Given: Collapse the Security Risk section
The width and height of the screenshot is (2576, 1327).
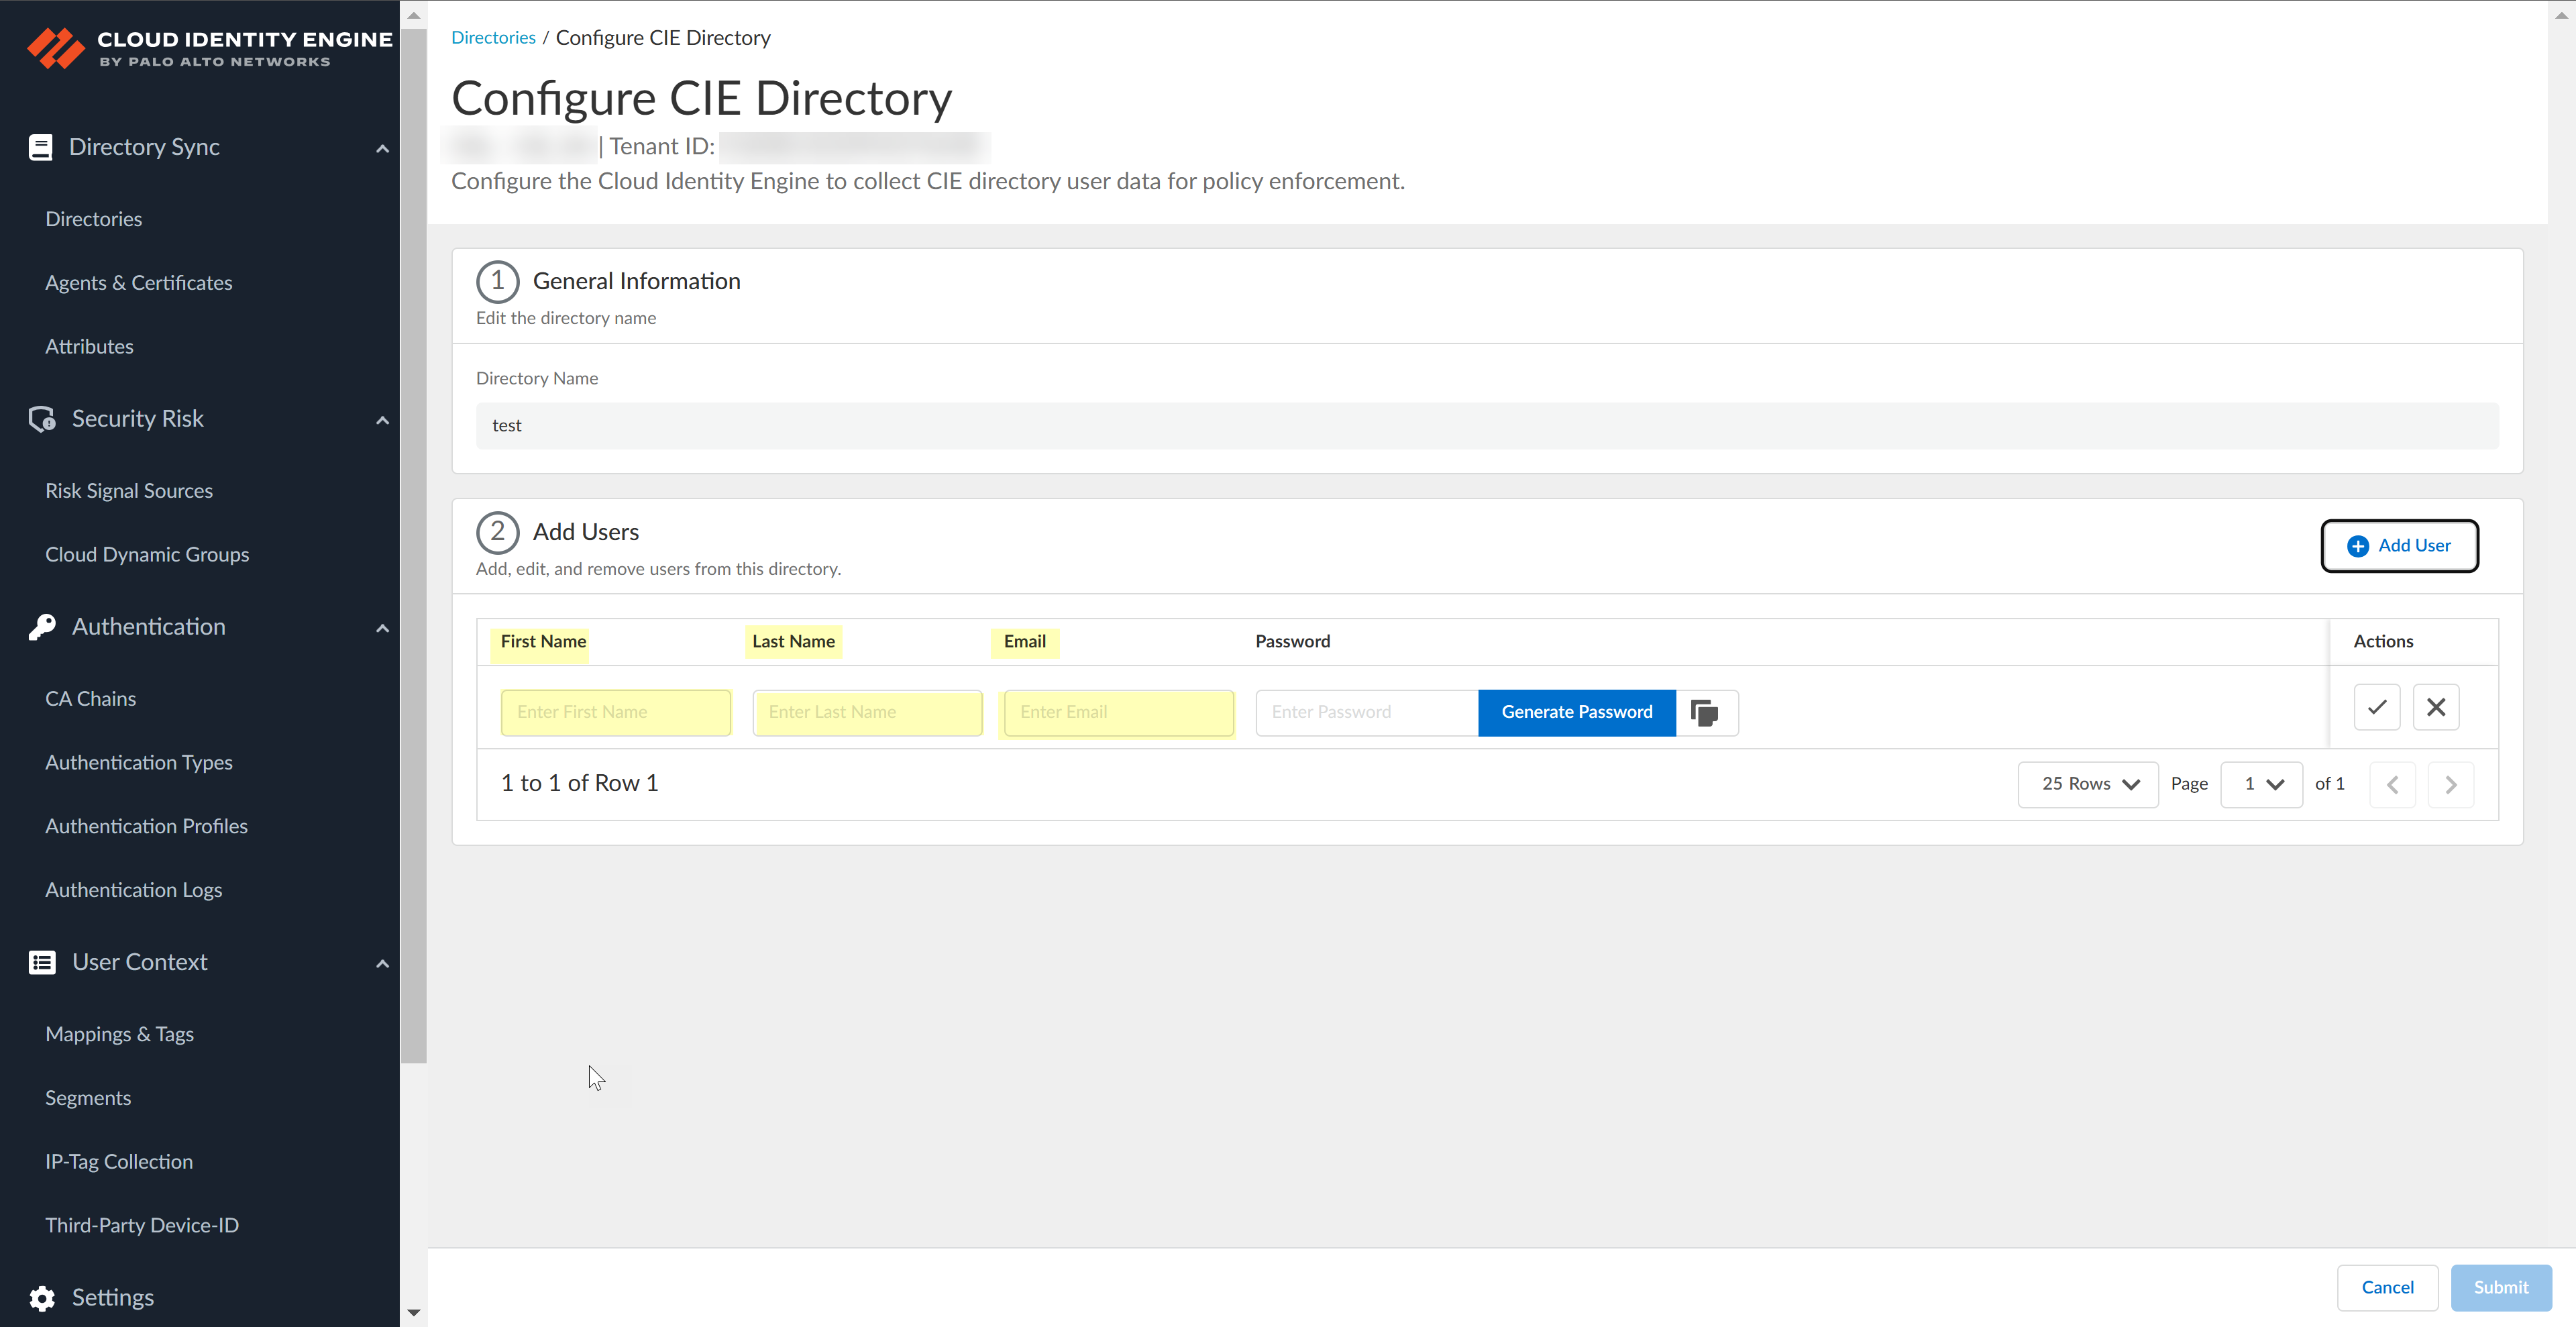Looking at the screenshot, I should [x=382, y=420].
